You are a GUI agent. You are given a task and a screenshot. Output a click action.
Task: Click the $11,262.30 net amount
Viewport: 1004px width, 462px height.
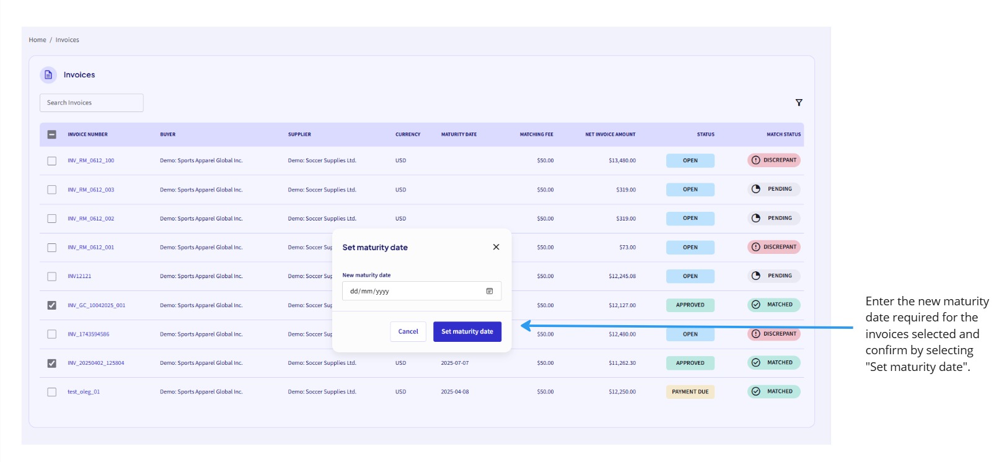pos(622,363)
